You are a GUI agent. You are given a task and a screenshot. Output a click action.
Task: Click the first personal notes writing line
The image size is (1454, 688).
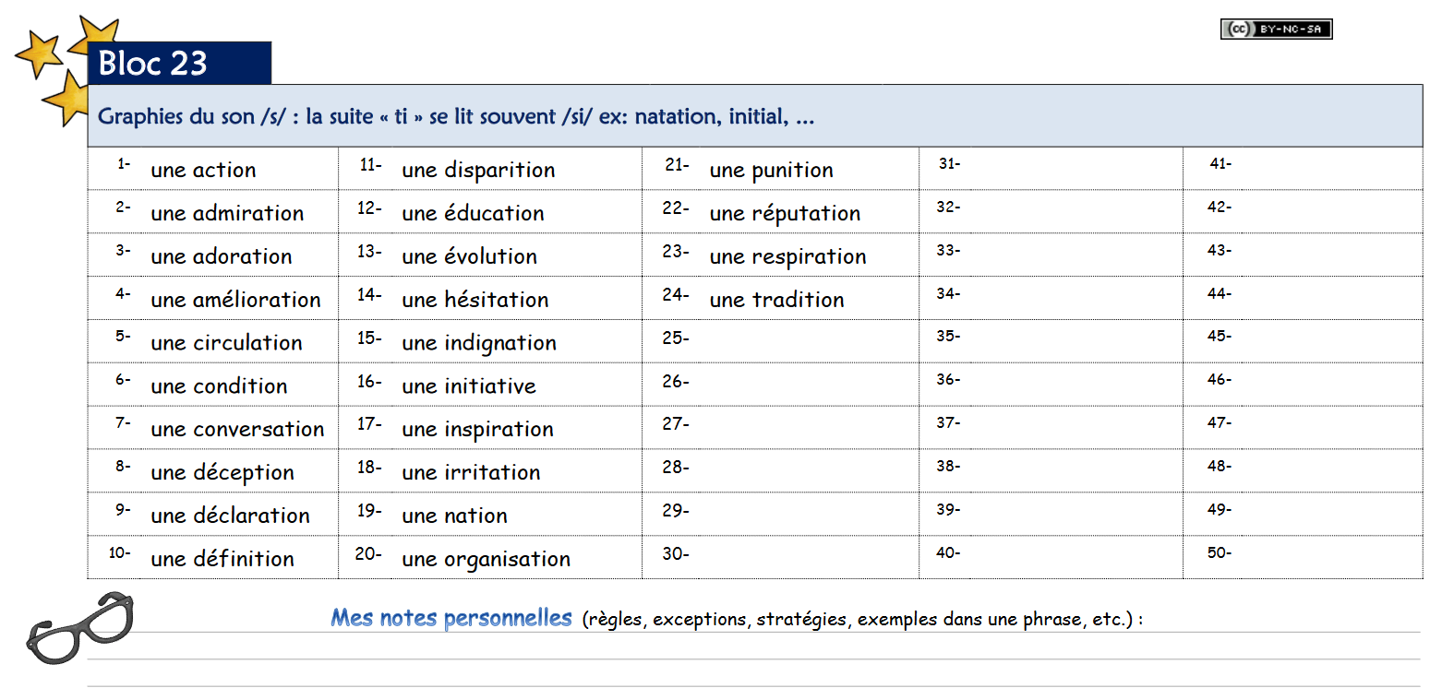click(753, 646)
